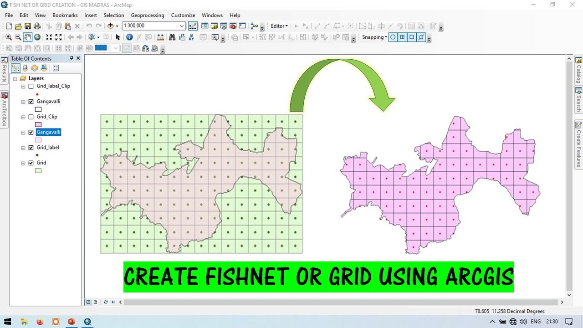Open the Bookmarks menu

(x=65, y=15)
